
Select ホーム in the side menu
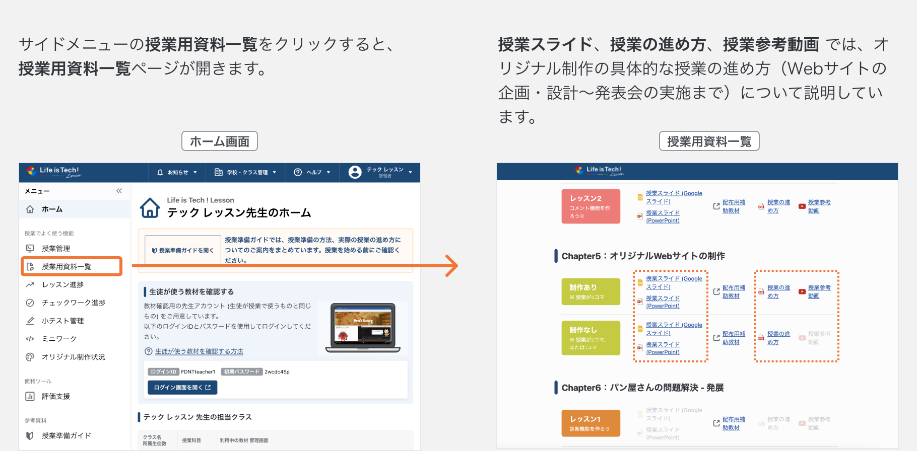pyautogui.click(x=52, y=209)
